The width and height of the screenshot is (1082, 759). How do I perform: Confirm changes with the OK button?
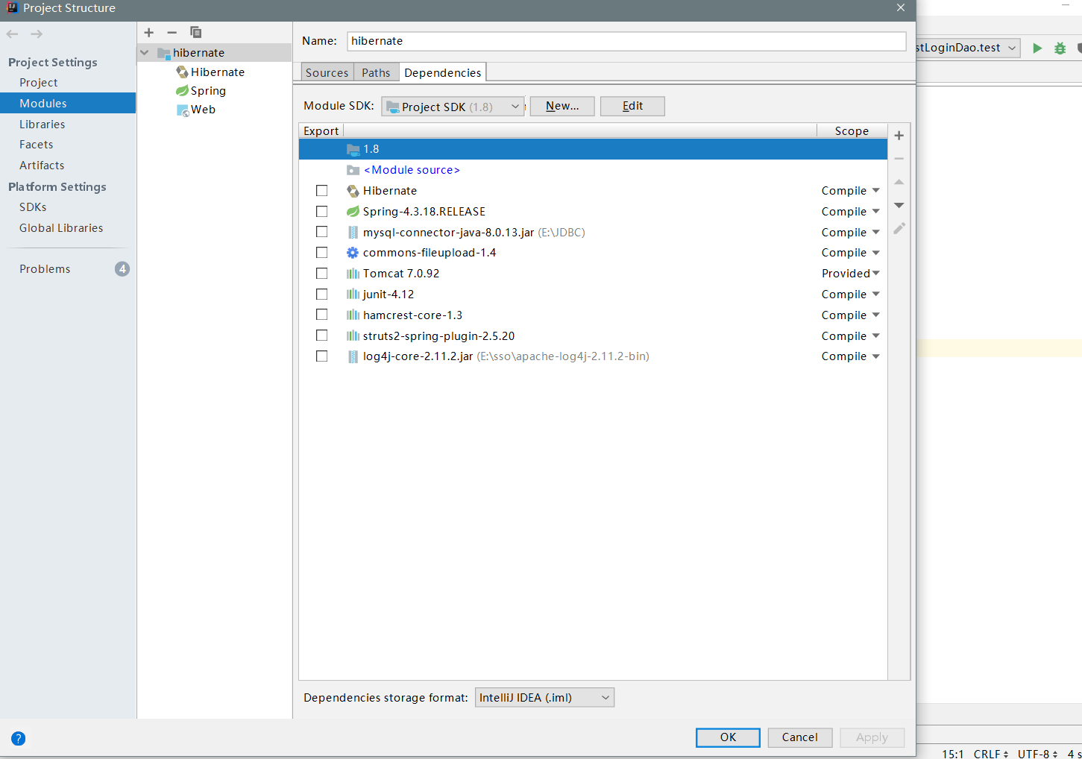[728, 737]
